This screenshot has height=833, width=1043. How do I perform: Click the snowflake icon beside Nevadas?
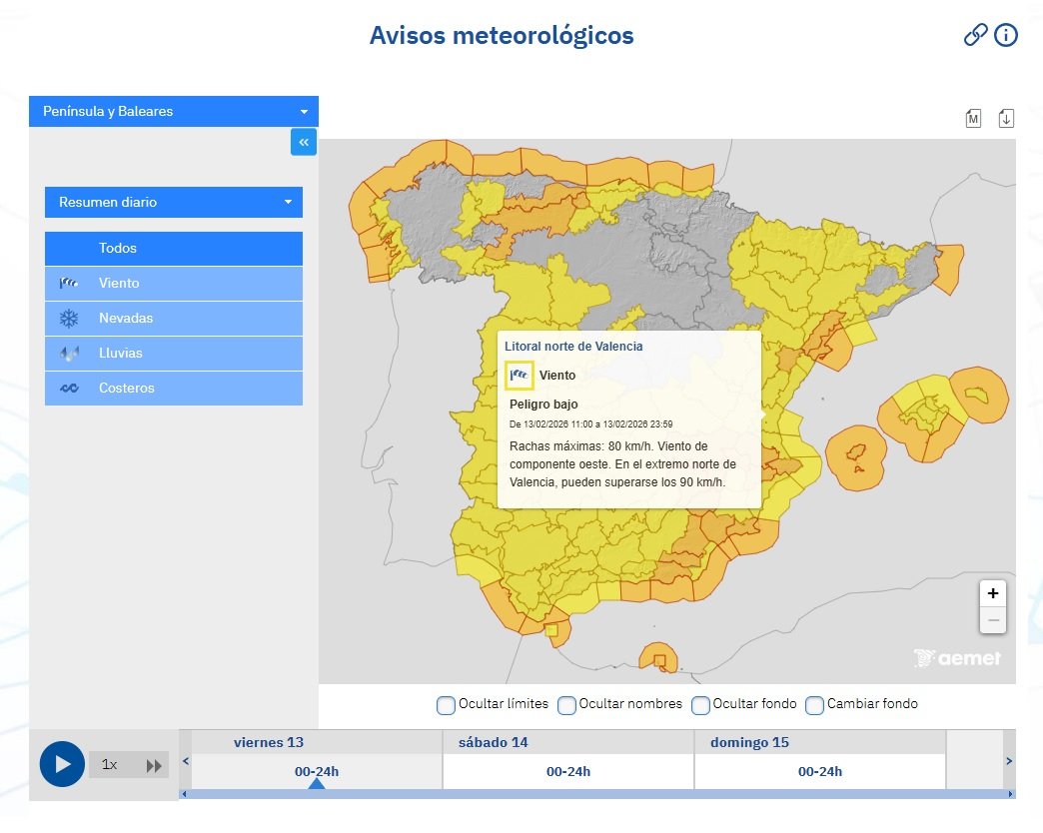pos(69,319)
